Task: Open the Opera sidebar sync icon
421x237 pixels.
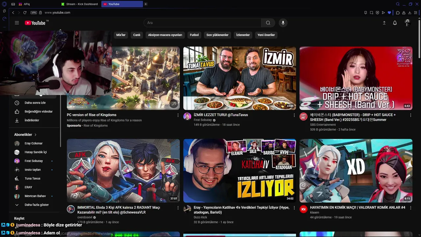Action: tap(4, 11)
